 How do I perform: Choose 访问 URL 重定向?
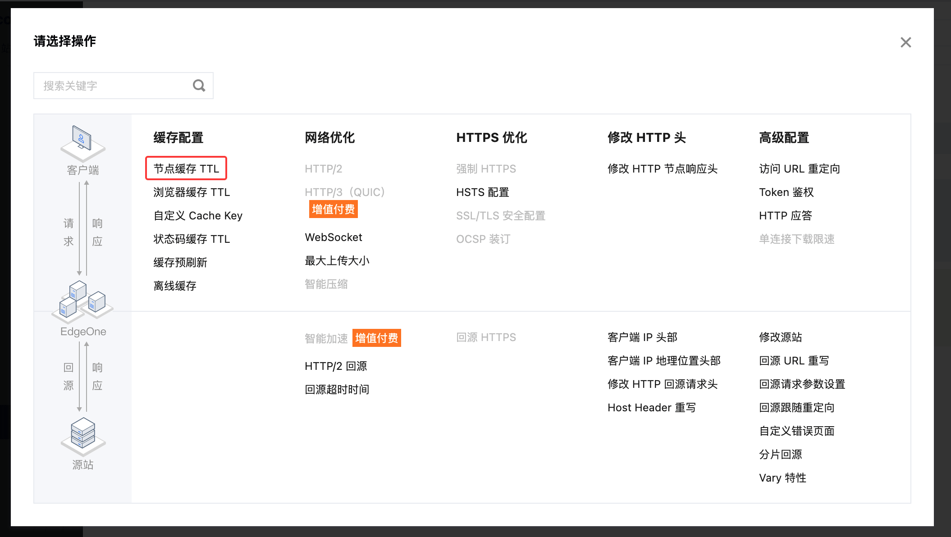[800, 168]
